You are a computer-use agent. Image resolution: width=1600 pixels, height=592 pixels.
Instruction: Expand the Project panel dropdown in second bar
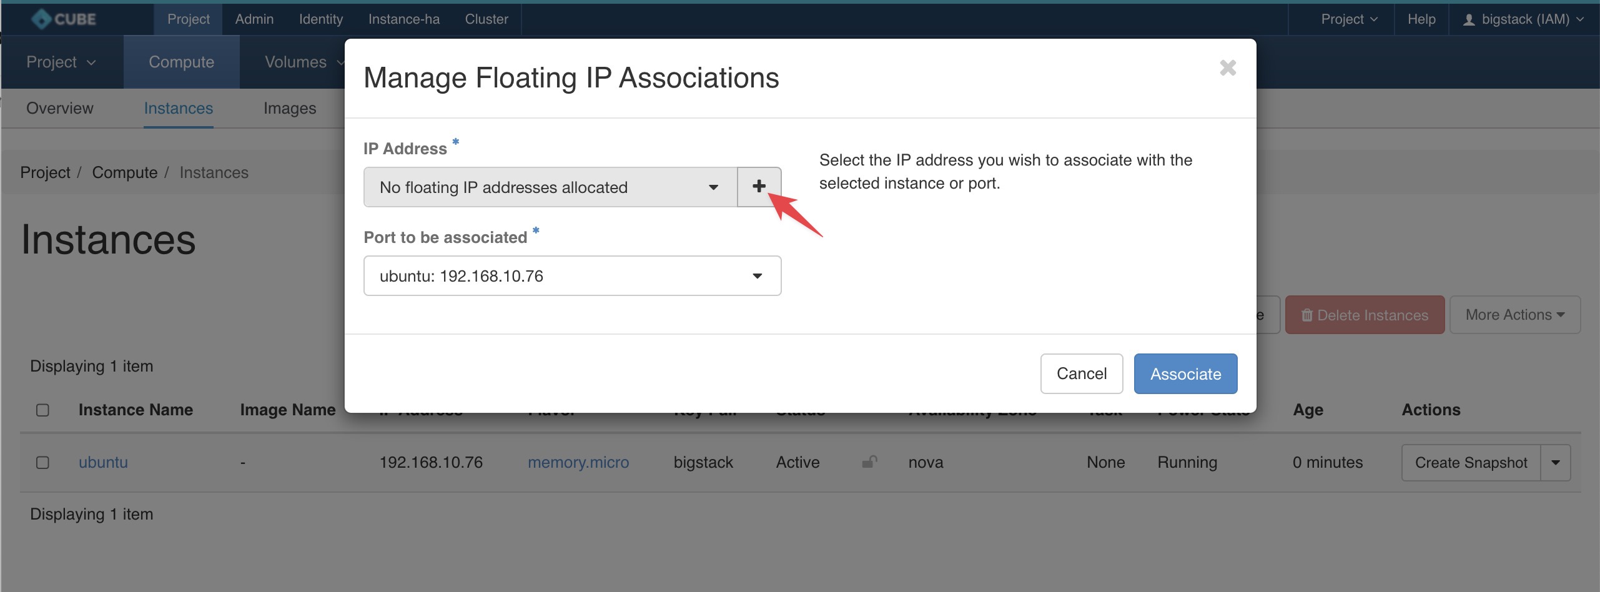tap(61, 62)
